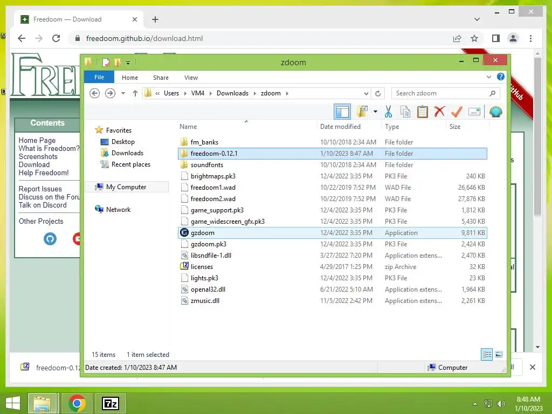Go back in Explorer navigation
The height and width of the screenshot is (414, 552).
coord(94,93)
